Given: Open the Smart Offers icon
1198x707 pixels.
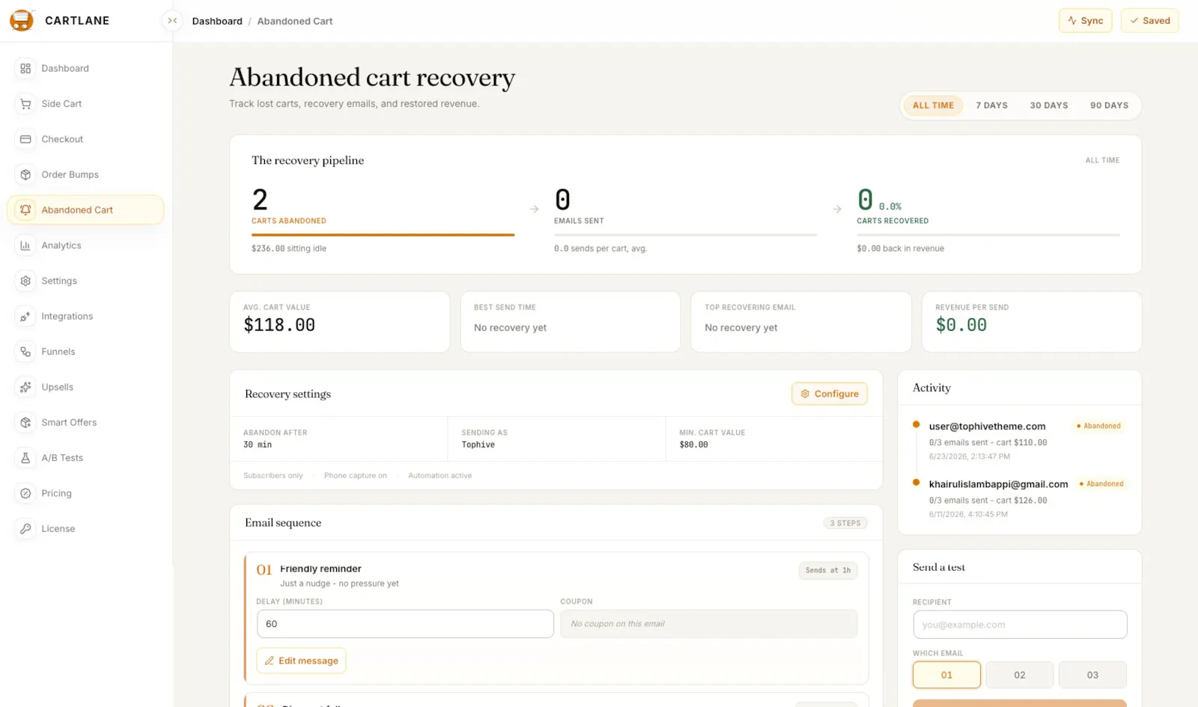Looking at the screenshot, I should [25, 423].
